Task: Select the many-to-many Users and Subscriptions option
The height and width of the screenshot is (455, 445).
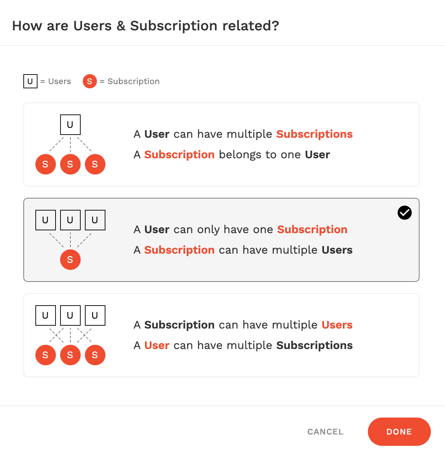Action: pyautogui.click(x=221, y=335)
